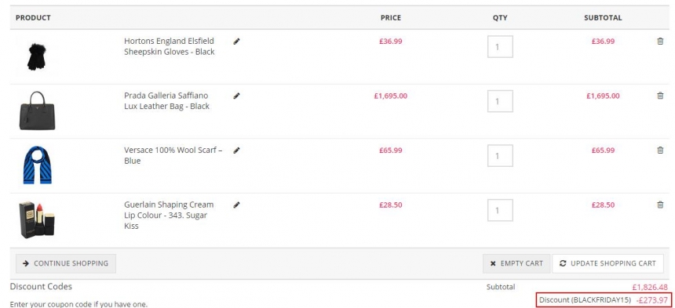Edit the Prada Galleria Saffiano bag item
The image size is (675, 308).
pyautogui.click(x=236, y=96)
